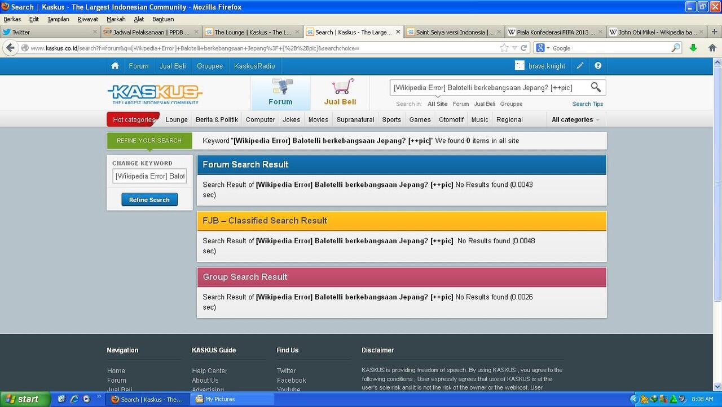Image resolution: width=722 pixels, height=407 pixels.
Task: Open the Google search engine selector dropdown
Action: pos(542,48)
